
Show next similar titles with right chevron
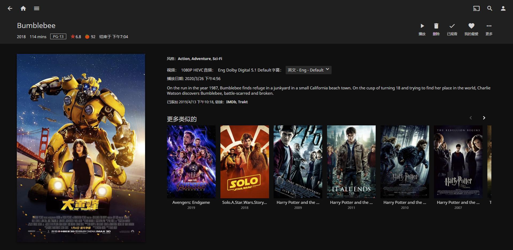pos(484,118)
